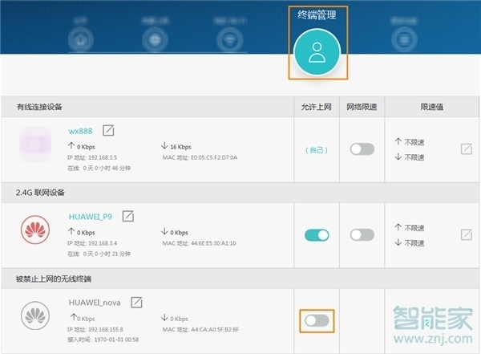Edit speed limit values for HUAWEI_P9

467,234
